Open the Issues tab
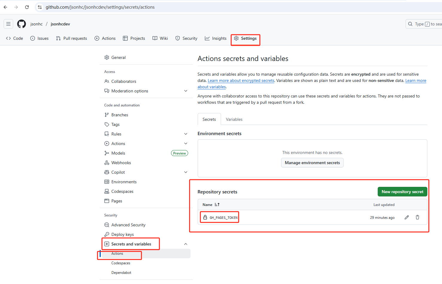Viewport: 442px width, 284px height. [x=39, y=38]
